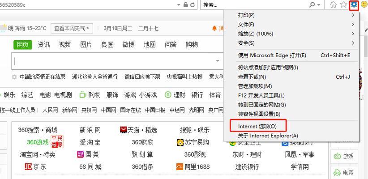Switch to the 视频 search tab
Viewport: 368px width, 179px height.
(65, 45)
